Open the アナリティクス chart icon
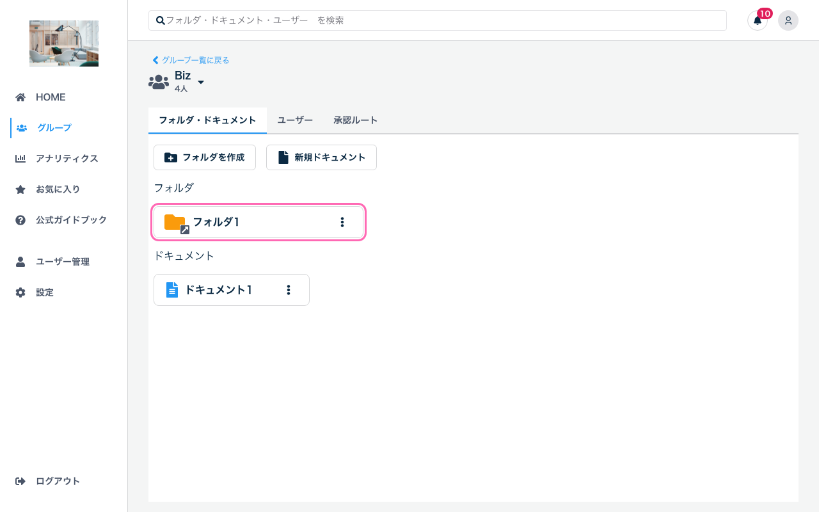 21,158
